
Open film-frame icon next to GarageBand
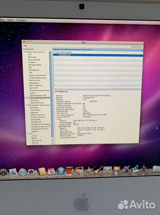tap(108, 170)
